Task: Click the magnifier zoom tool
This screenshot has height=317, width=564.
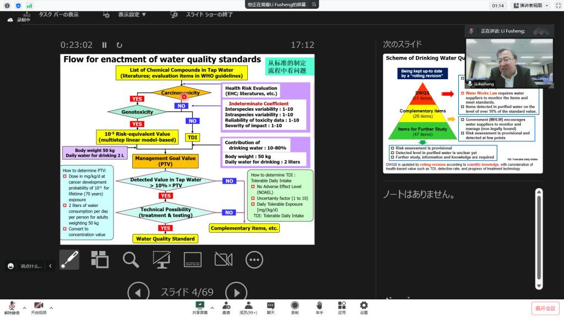Action: tap(131, 259)
